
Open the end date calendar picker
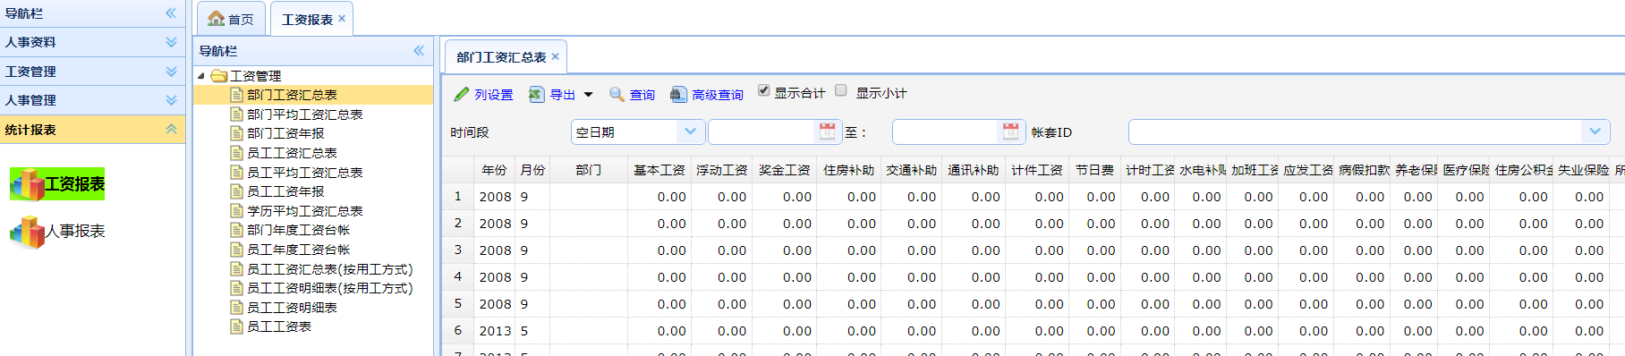point(1010,131)
